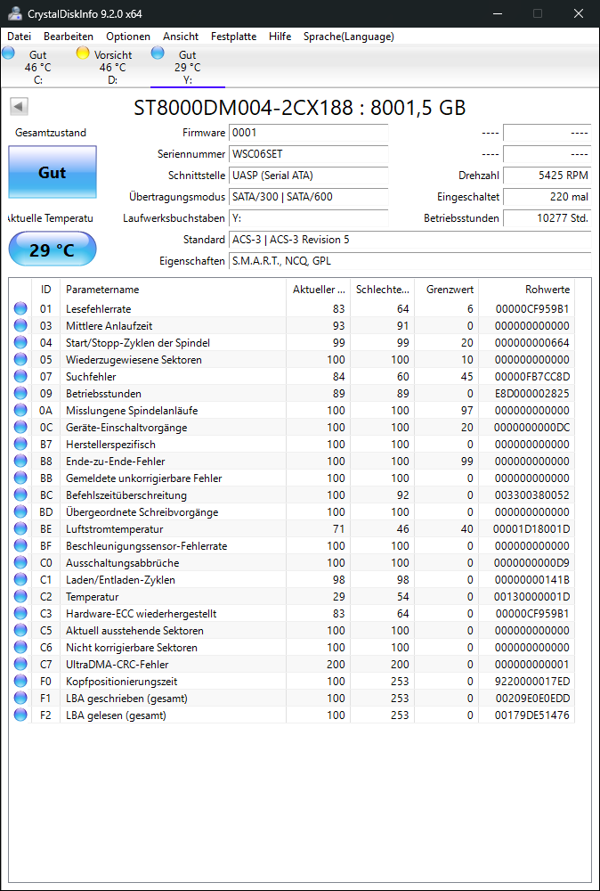600x891 pixels.
Task: Select the Start/Stopp-Zyklen der Spindel row name
Action: pos(138,343)
